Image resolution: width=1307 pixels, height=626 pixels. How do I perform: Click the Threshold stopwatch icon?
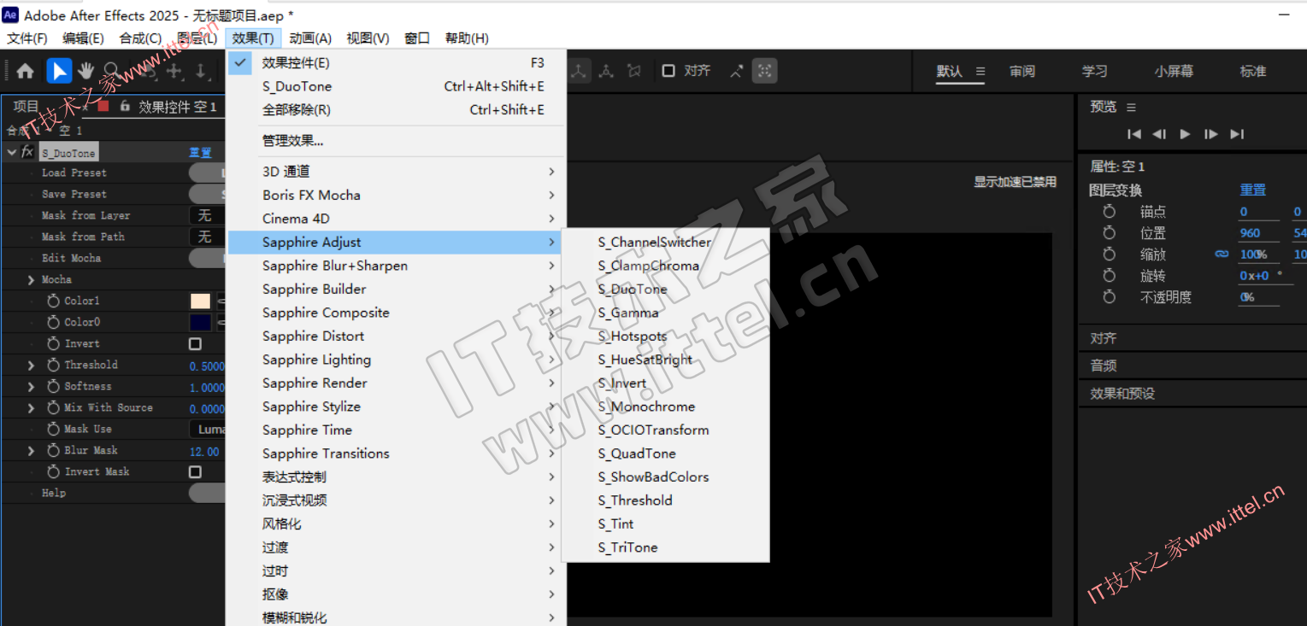tap(53, 365)
